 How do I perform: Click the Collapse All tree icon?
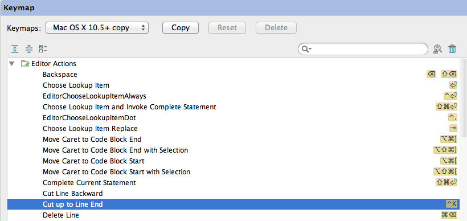coord(29,49)
